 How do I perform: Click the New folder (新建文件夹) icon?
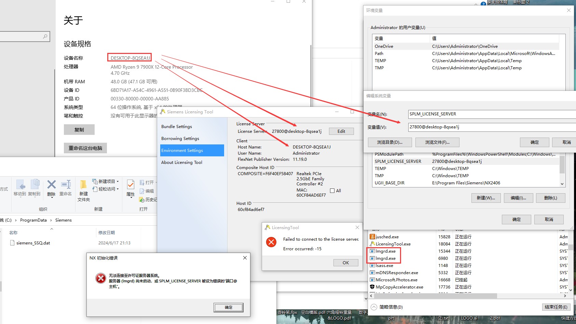83,185
